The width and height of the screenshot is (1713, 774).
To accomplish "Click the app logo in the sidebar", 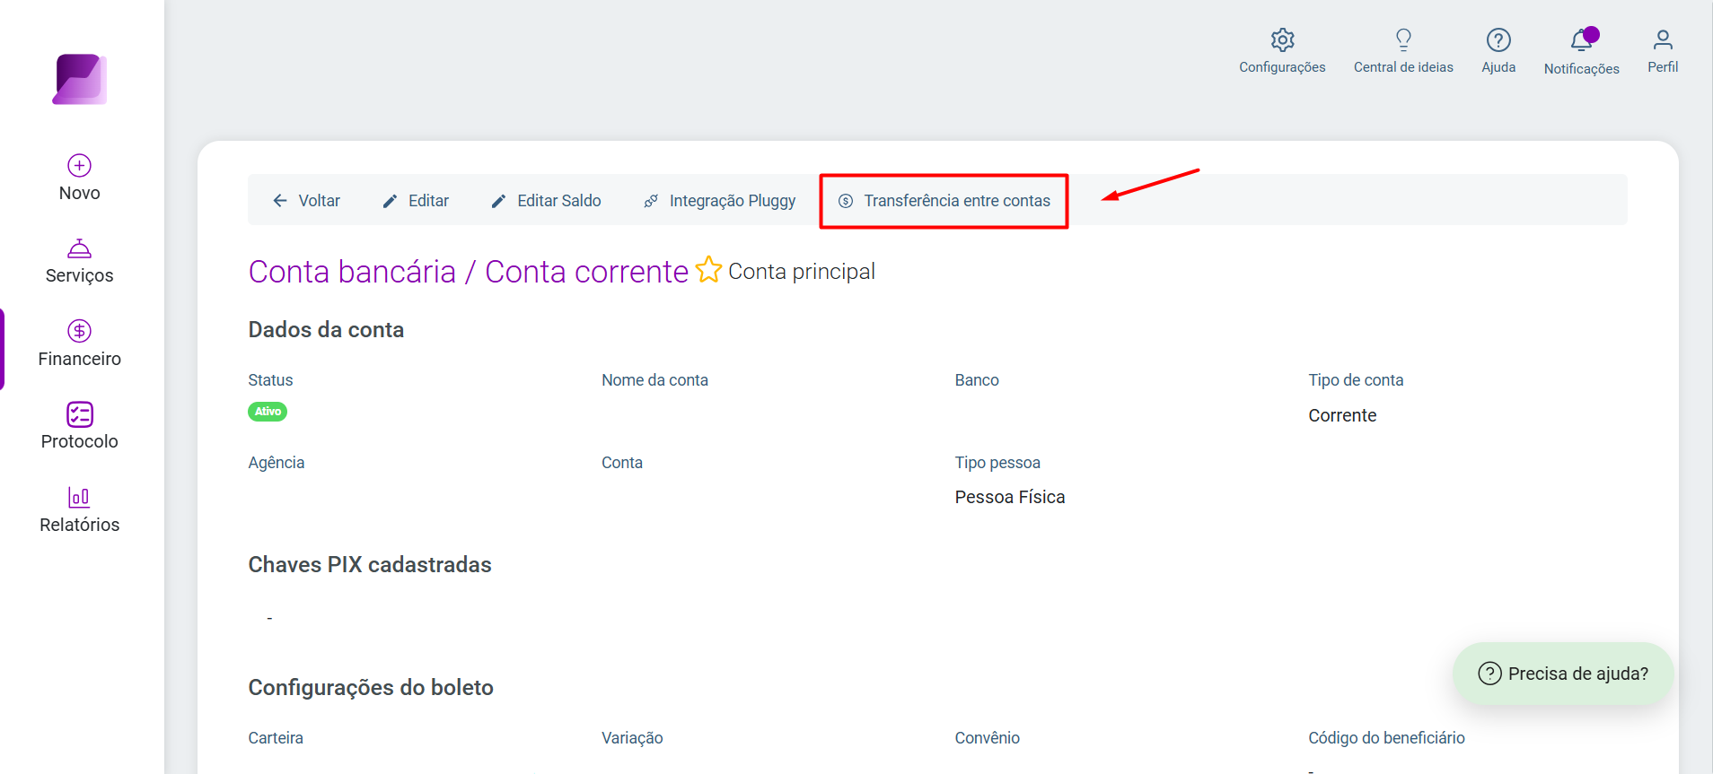I will coord(80,79).
